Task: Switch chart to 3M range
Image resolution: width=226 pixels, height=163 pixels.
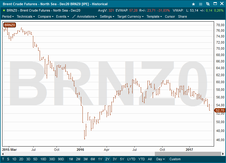Action: (x=86, y=159)
